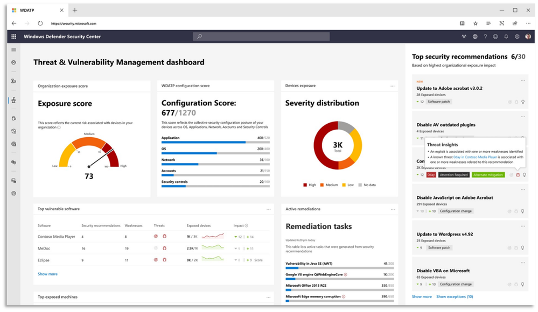This screenshot has width=538, height=312.
Task: Open Top vulnerable software ellipsis menu
Action: point(269,209)
